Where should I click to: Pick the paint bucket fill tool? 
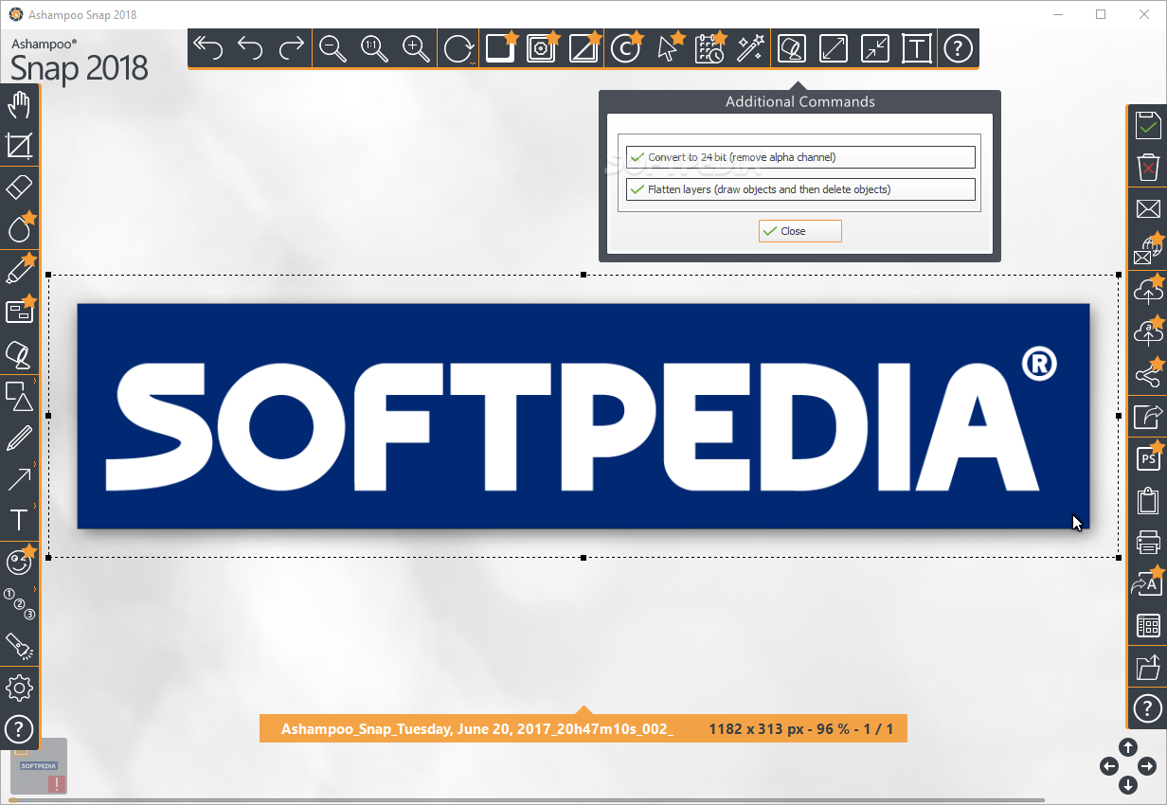pyautogui.click(x=19, y=354)
